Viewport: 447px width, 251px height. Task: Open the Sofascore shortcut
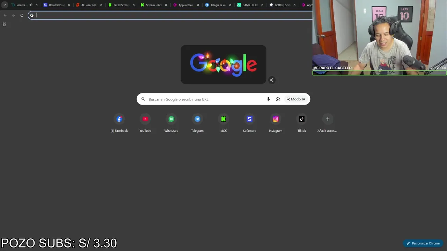coord(249,123)
